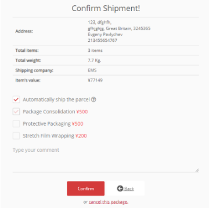Enable the Protective Packaging checkbox
The height and width of the screenshot is (210, 209).
click(x=16, y=124)
